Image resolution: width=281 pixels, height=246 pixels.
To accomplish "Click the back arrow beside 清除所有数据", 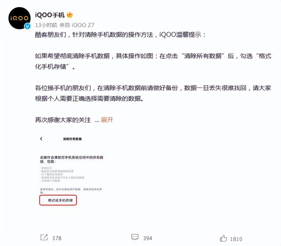I will click(x=41, y=139).
